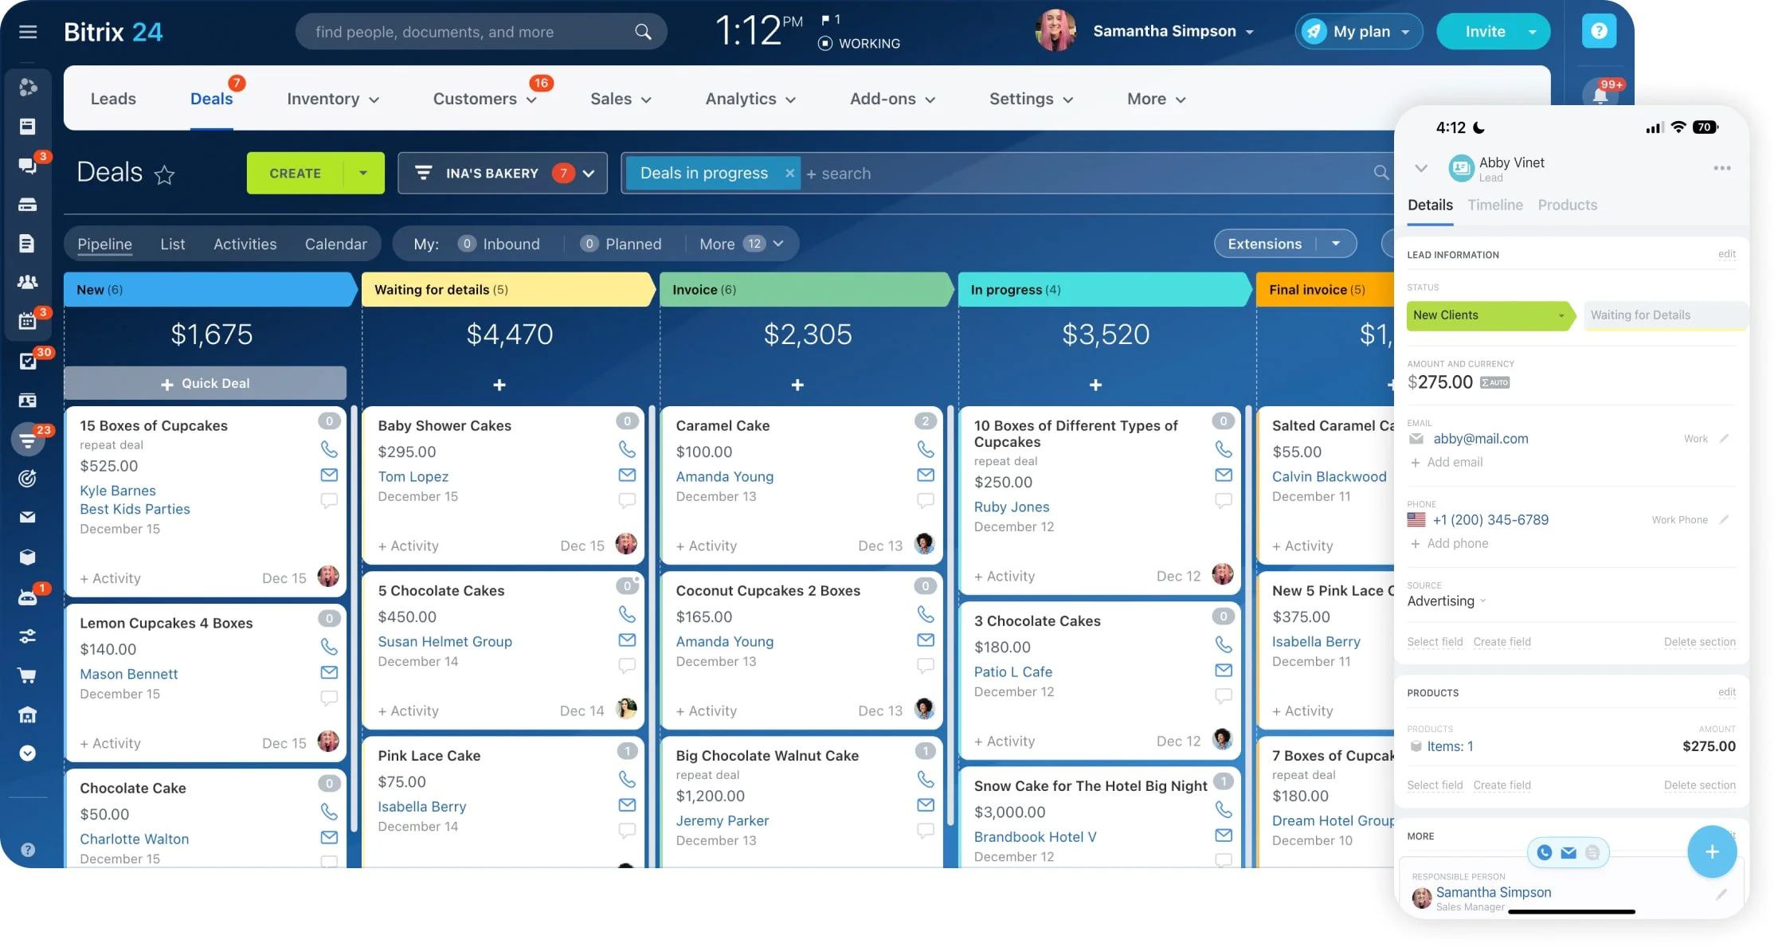
Task: Click the hamburger menu icon
Action: pos(28,32)
